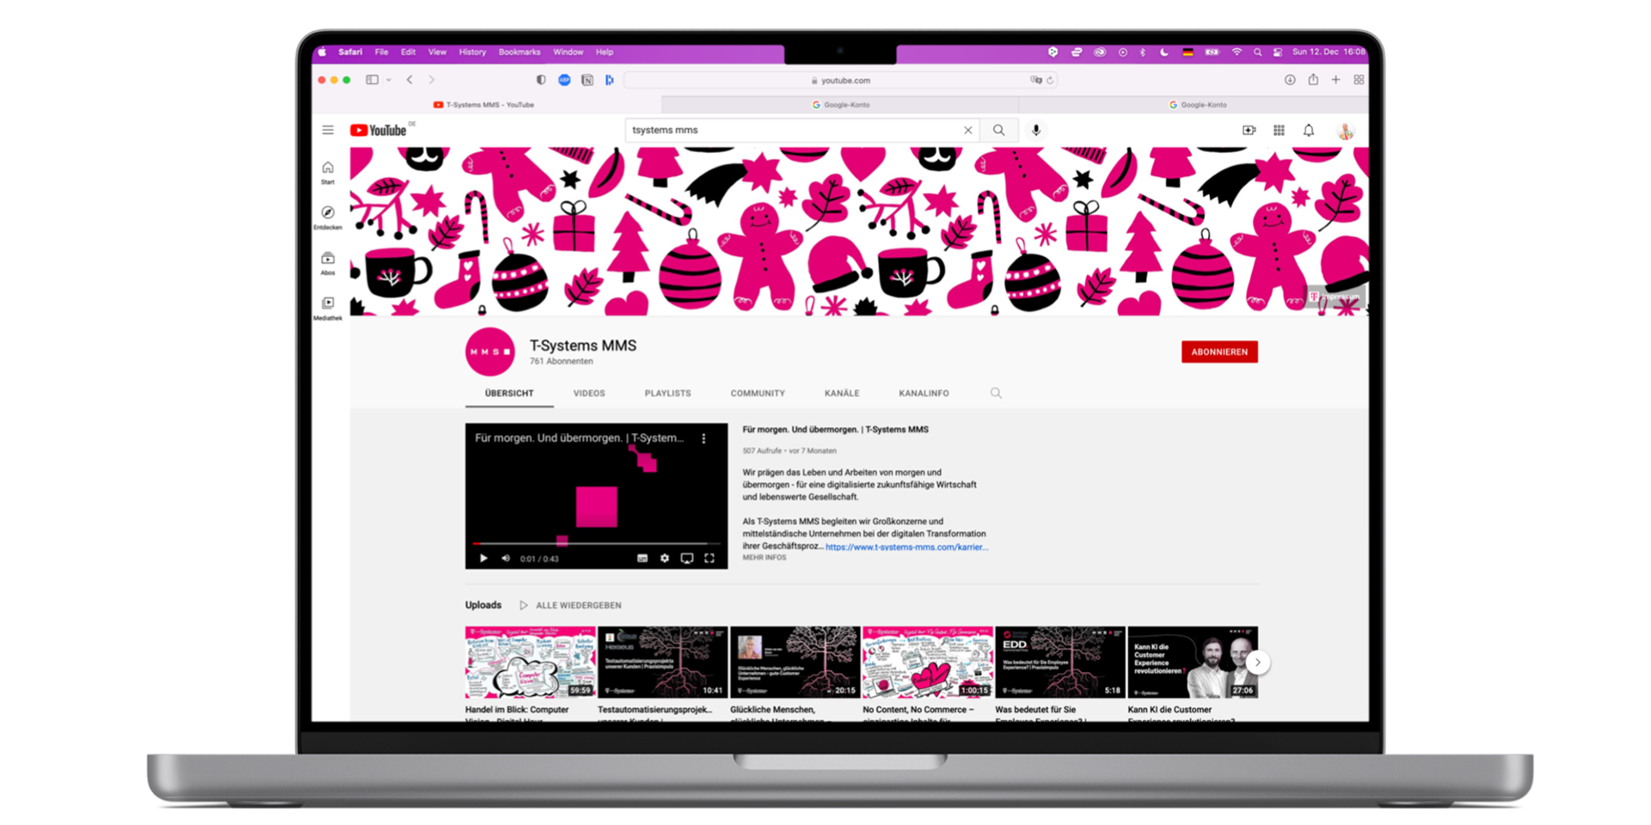The image size is (1651, 825).
Task: Switch to the PLAYLISTS tab
Action: 667,393
